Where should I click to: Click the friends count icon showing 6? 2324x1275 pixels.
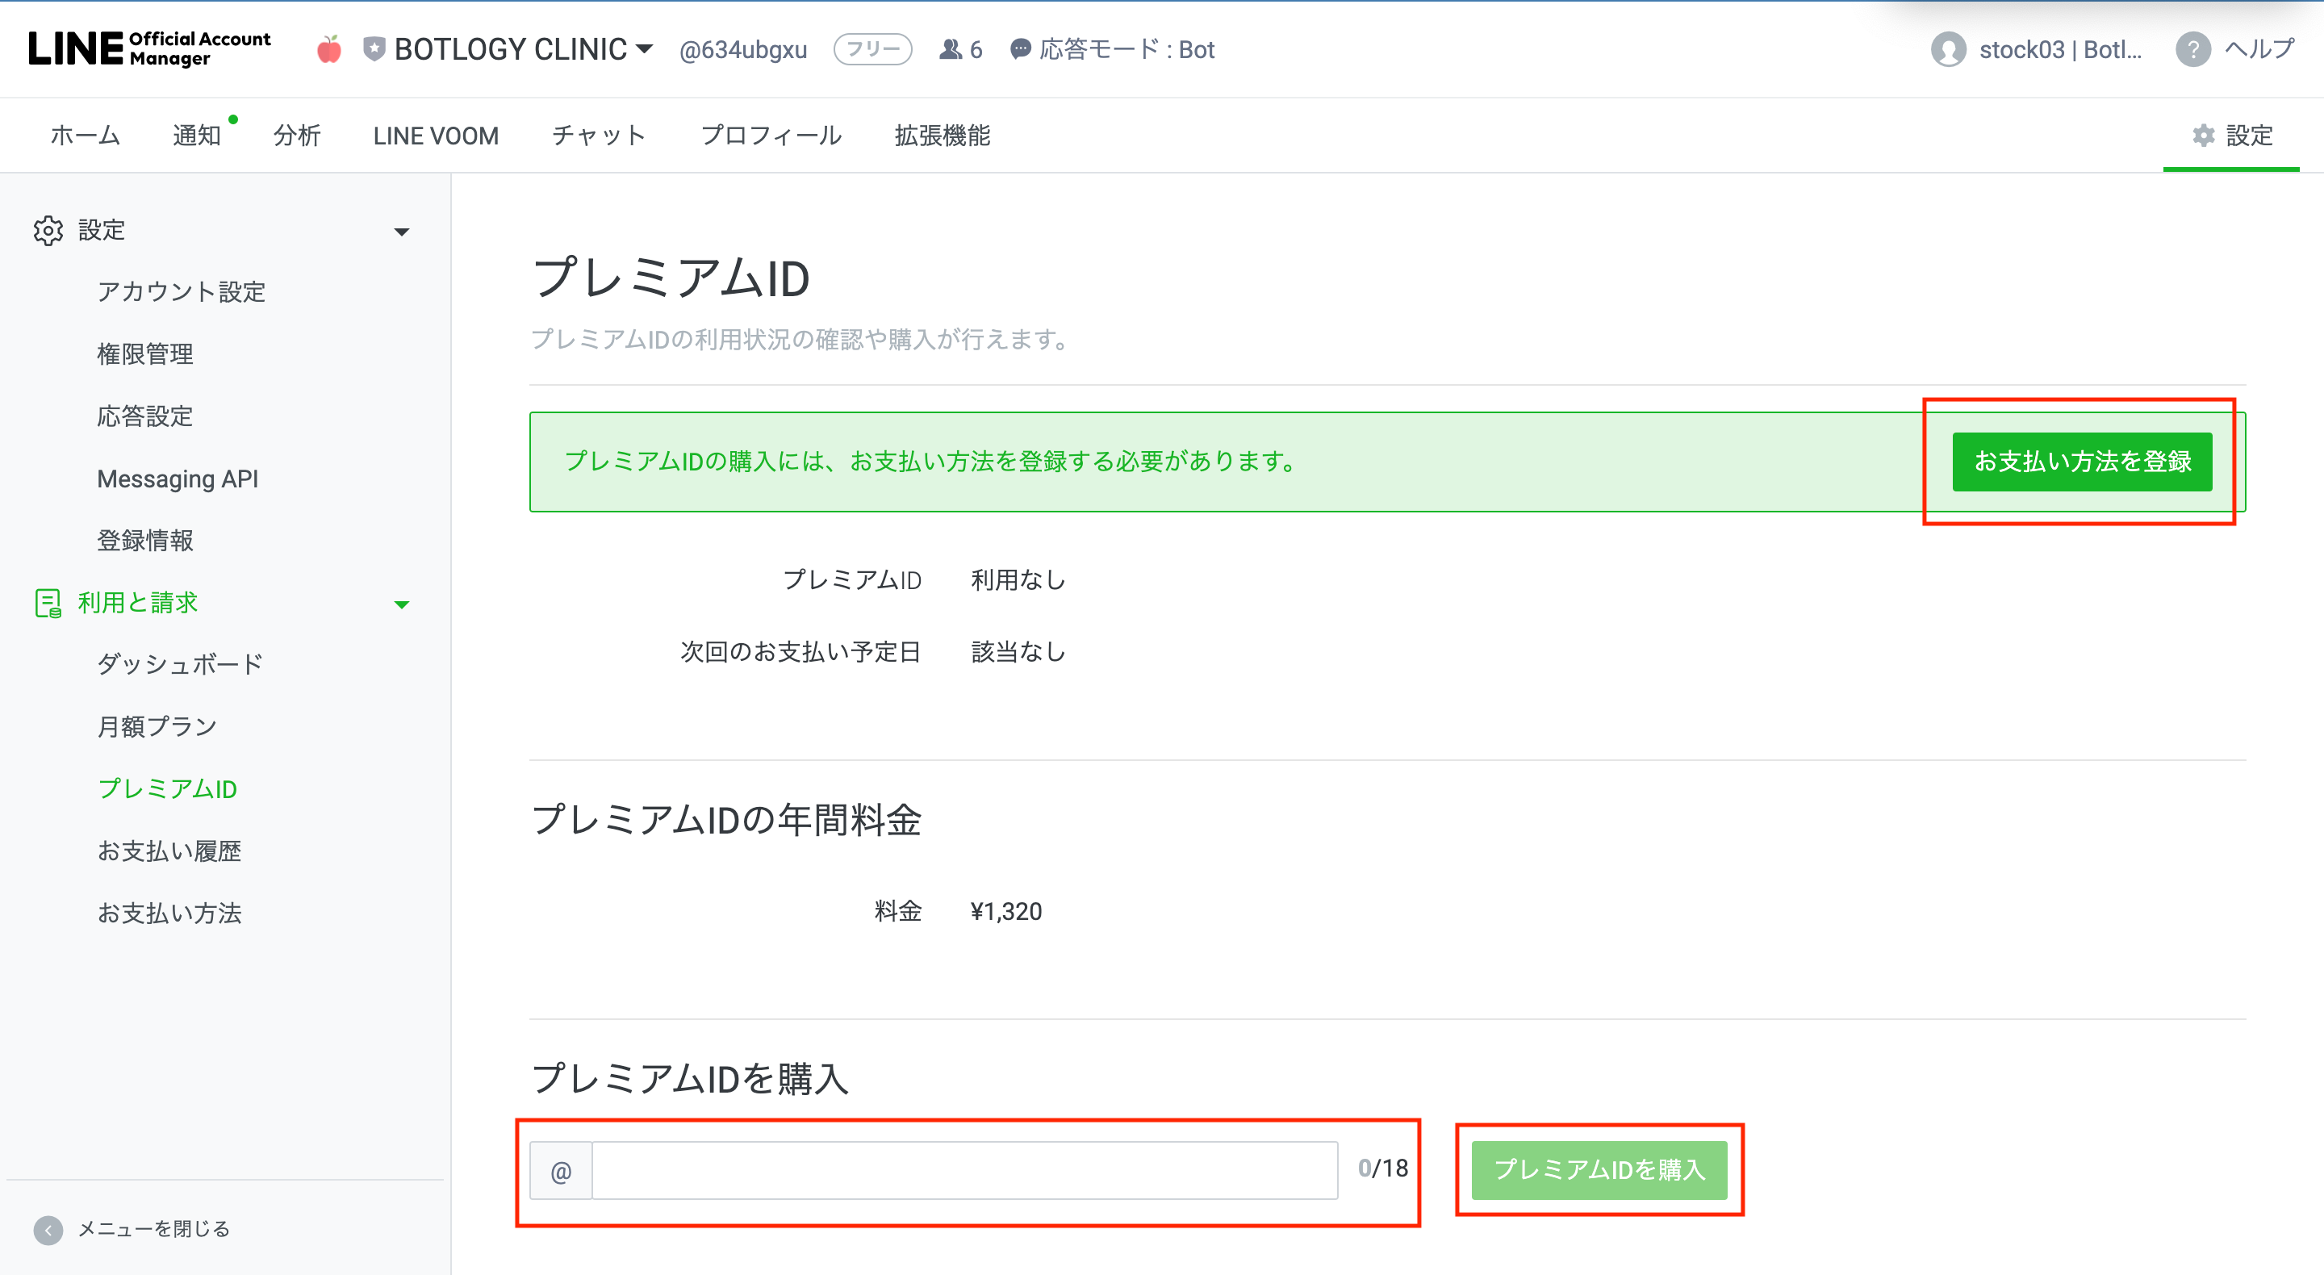click(x=950, y=50)
